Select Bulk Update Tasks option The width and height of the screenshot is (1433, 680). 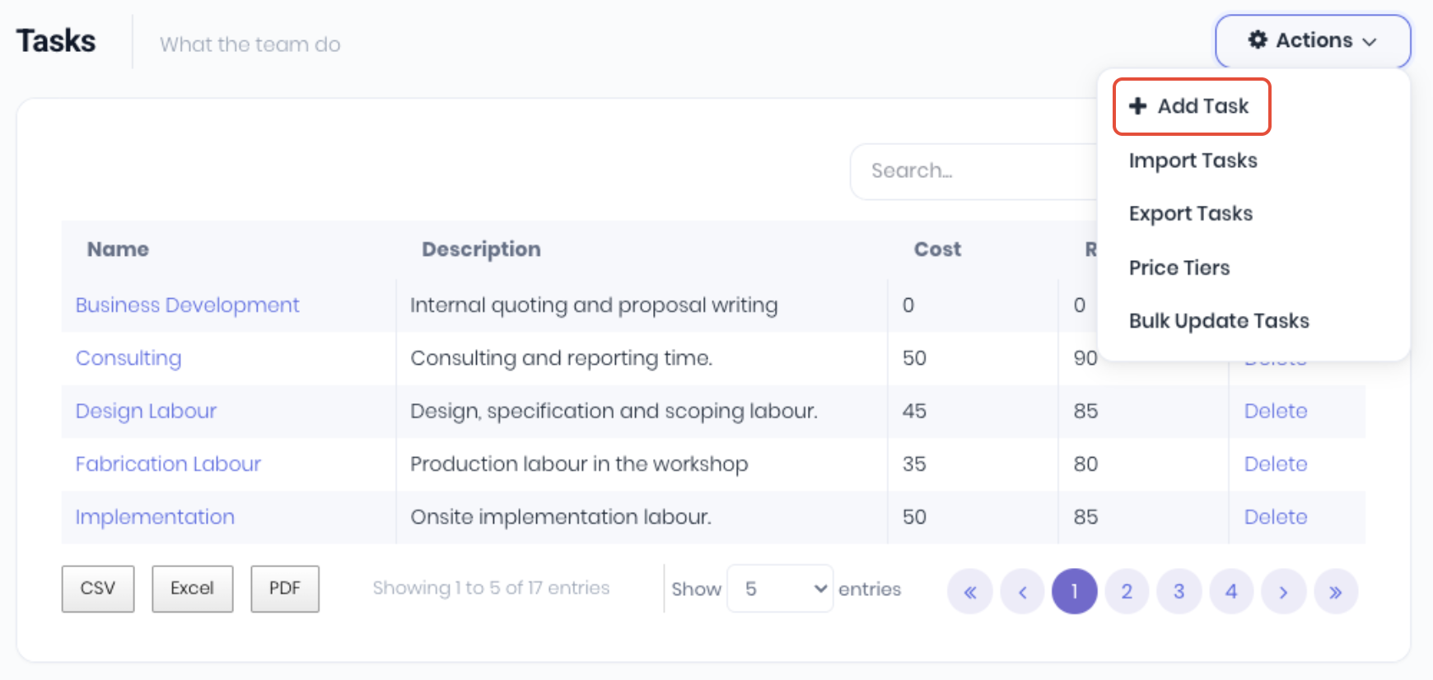tap(1219, 321)
